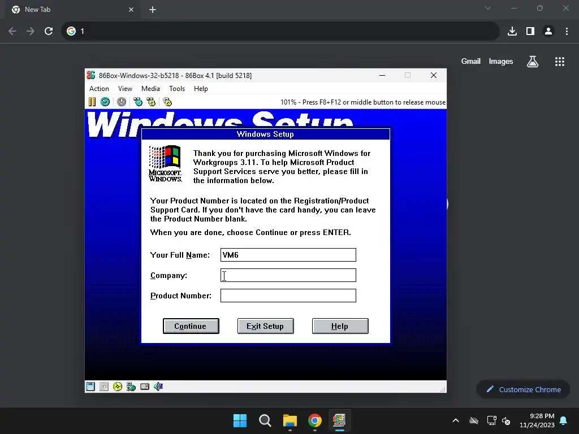This screenshot has width=579, height=434.
Task: Open the Windows Start menu
Action: 240,420
